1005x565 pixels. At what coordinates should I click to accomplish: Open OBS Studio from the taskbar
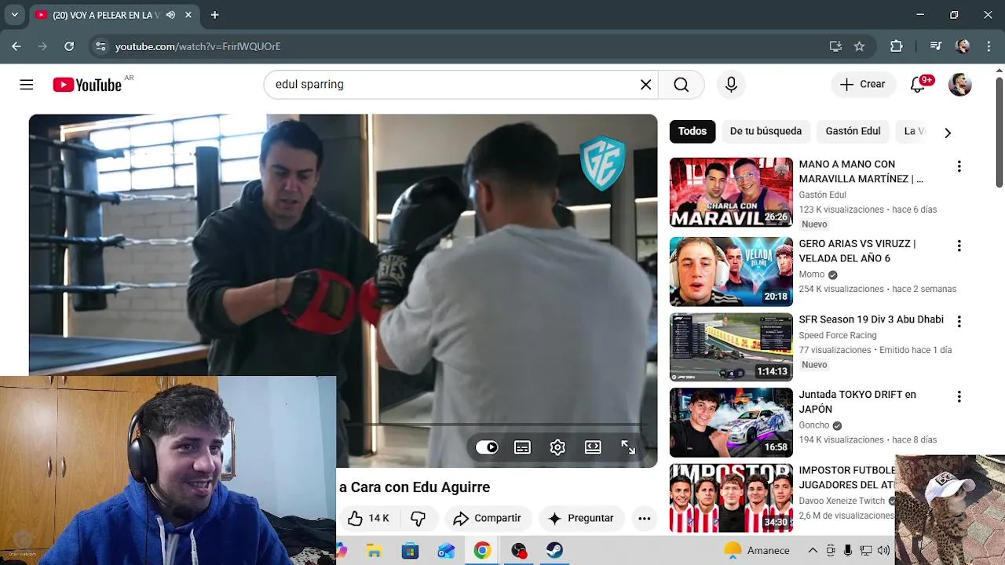click(x=518, y=551)
